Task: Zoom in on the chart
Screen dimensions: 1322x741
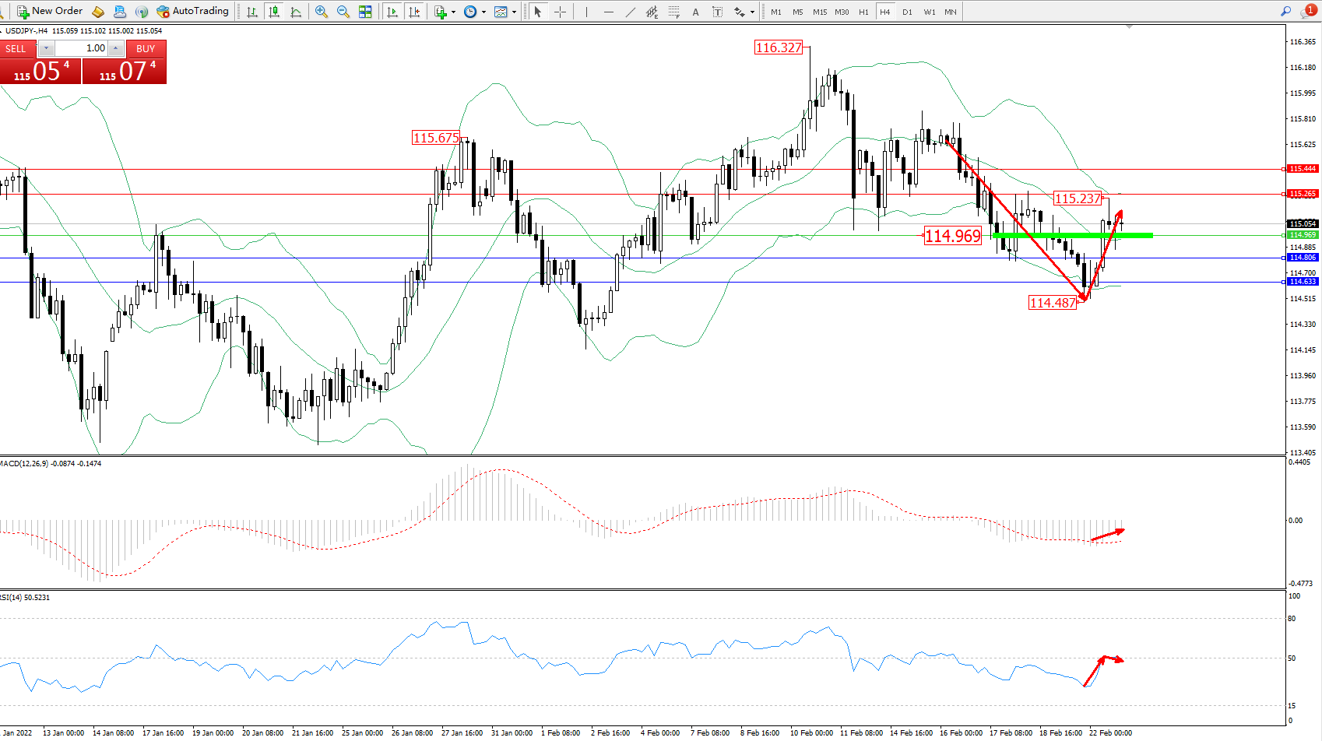Action: point(321,12)
